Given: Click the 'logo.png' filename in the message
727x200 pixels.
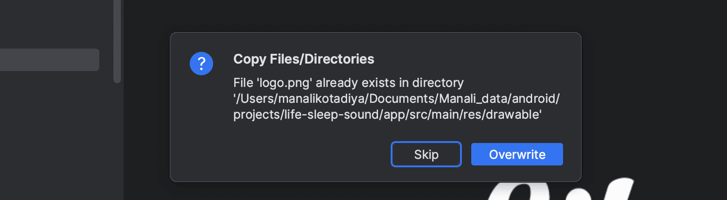Looking at the screenshot, I should (273, 83).
